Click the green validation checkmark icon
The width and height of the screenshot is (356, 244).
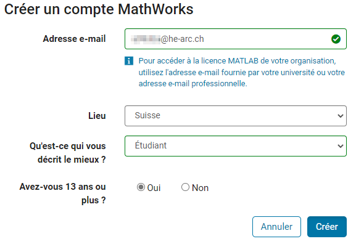(336, 39)
